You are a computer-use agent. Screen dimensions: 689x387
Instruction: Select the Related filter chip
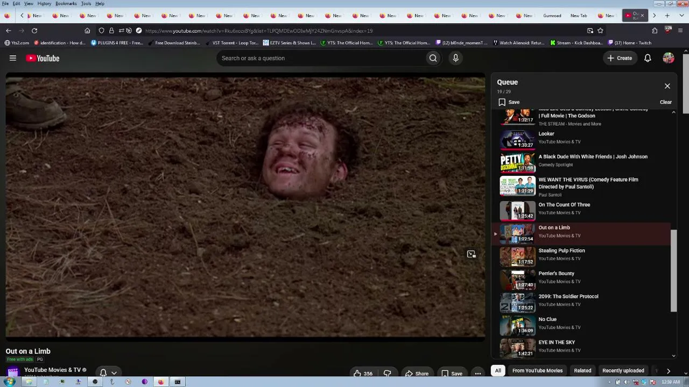coord(582,370)
